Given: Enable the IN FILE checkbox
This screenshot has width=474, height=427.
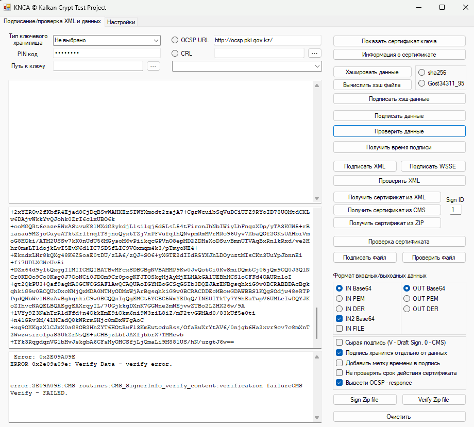Looking at the screenshot, I should coord(339,329).
